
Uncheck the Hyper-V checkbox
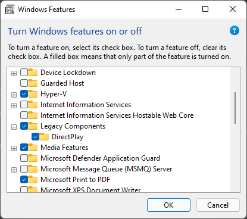(x=24, y=94)
